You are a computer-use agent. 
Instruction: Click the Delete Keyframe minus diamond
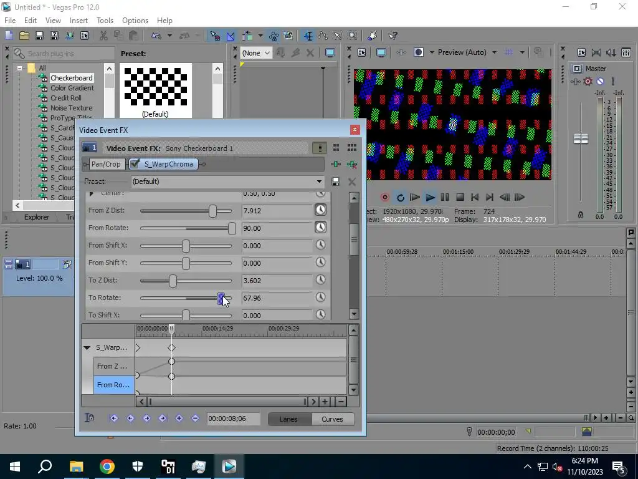click(195, 419)
